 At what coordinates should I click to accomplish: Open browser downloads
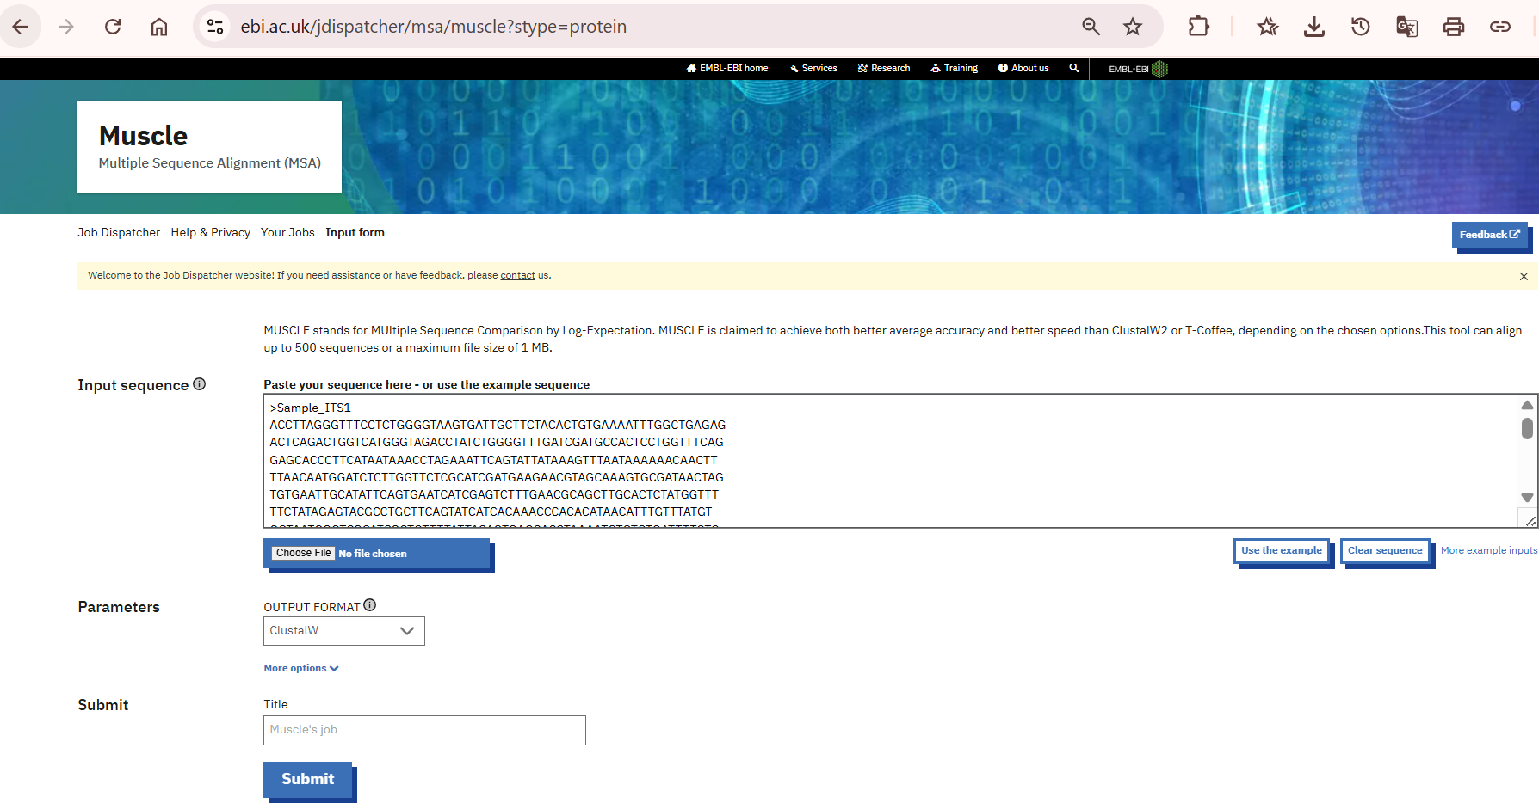click(1313, 27)
